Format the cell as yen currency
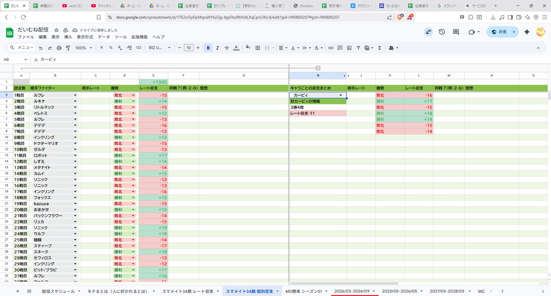551x296 pixels. [101, 48]
